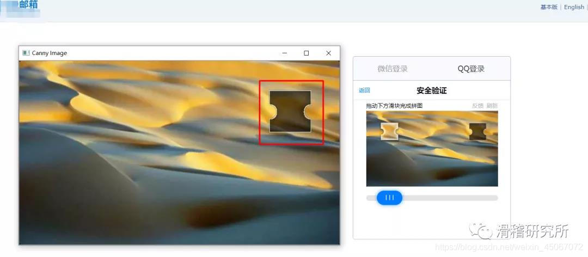
Task: Click the red-boxed puzzle notch in Canny Image
Action: point(291,112)
